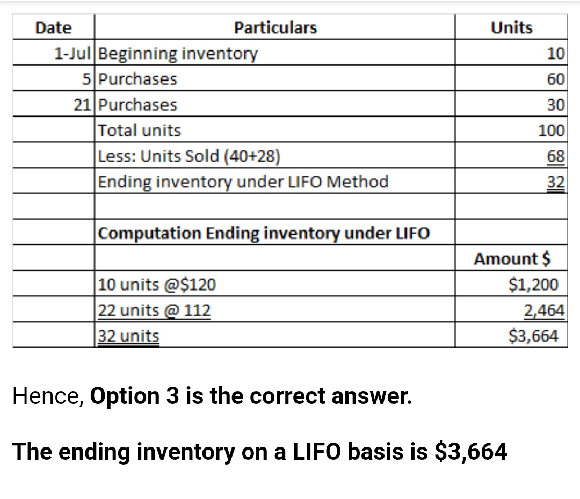580x499 pixels.
Task: Click the Amount $ column header
Action: (x=512, y=259)
